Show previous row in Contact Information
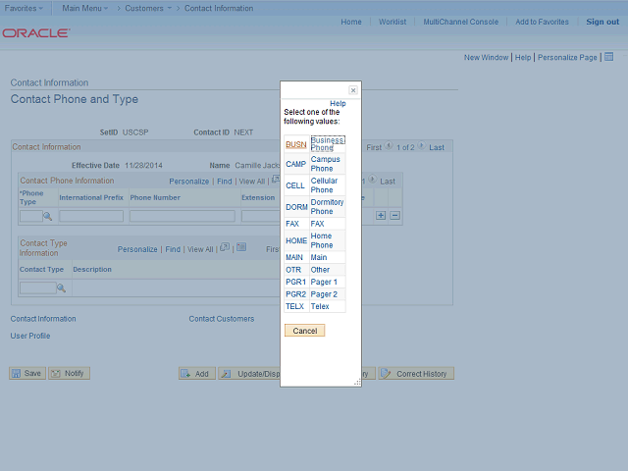The height and width of the screenshot is (471, 628). (x=389, y=146)
